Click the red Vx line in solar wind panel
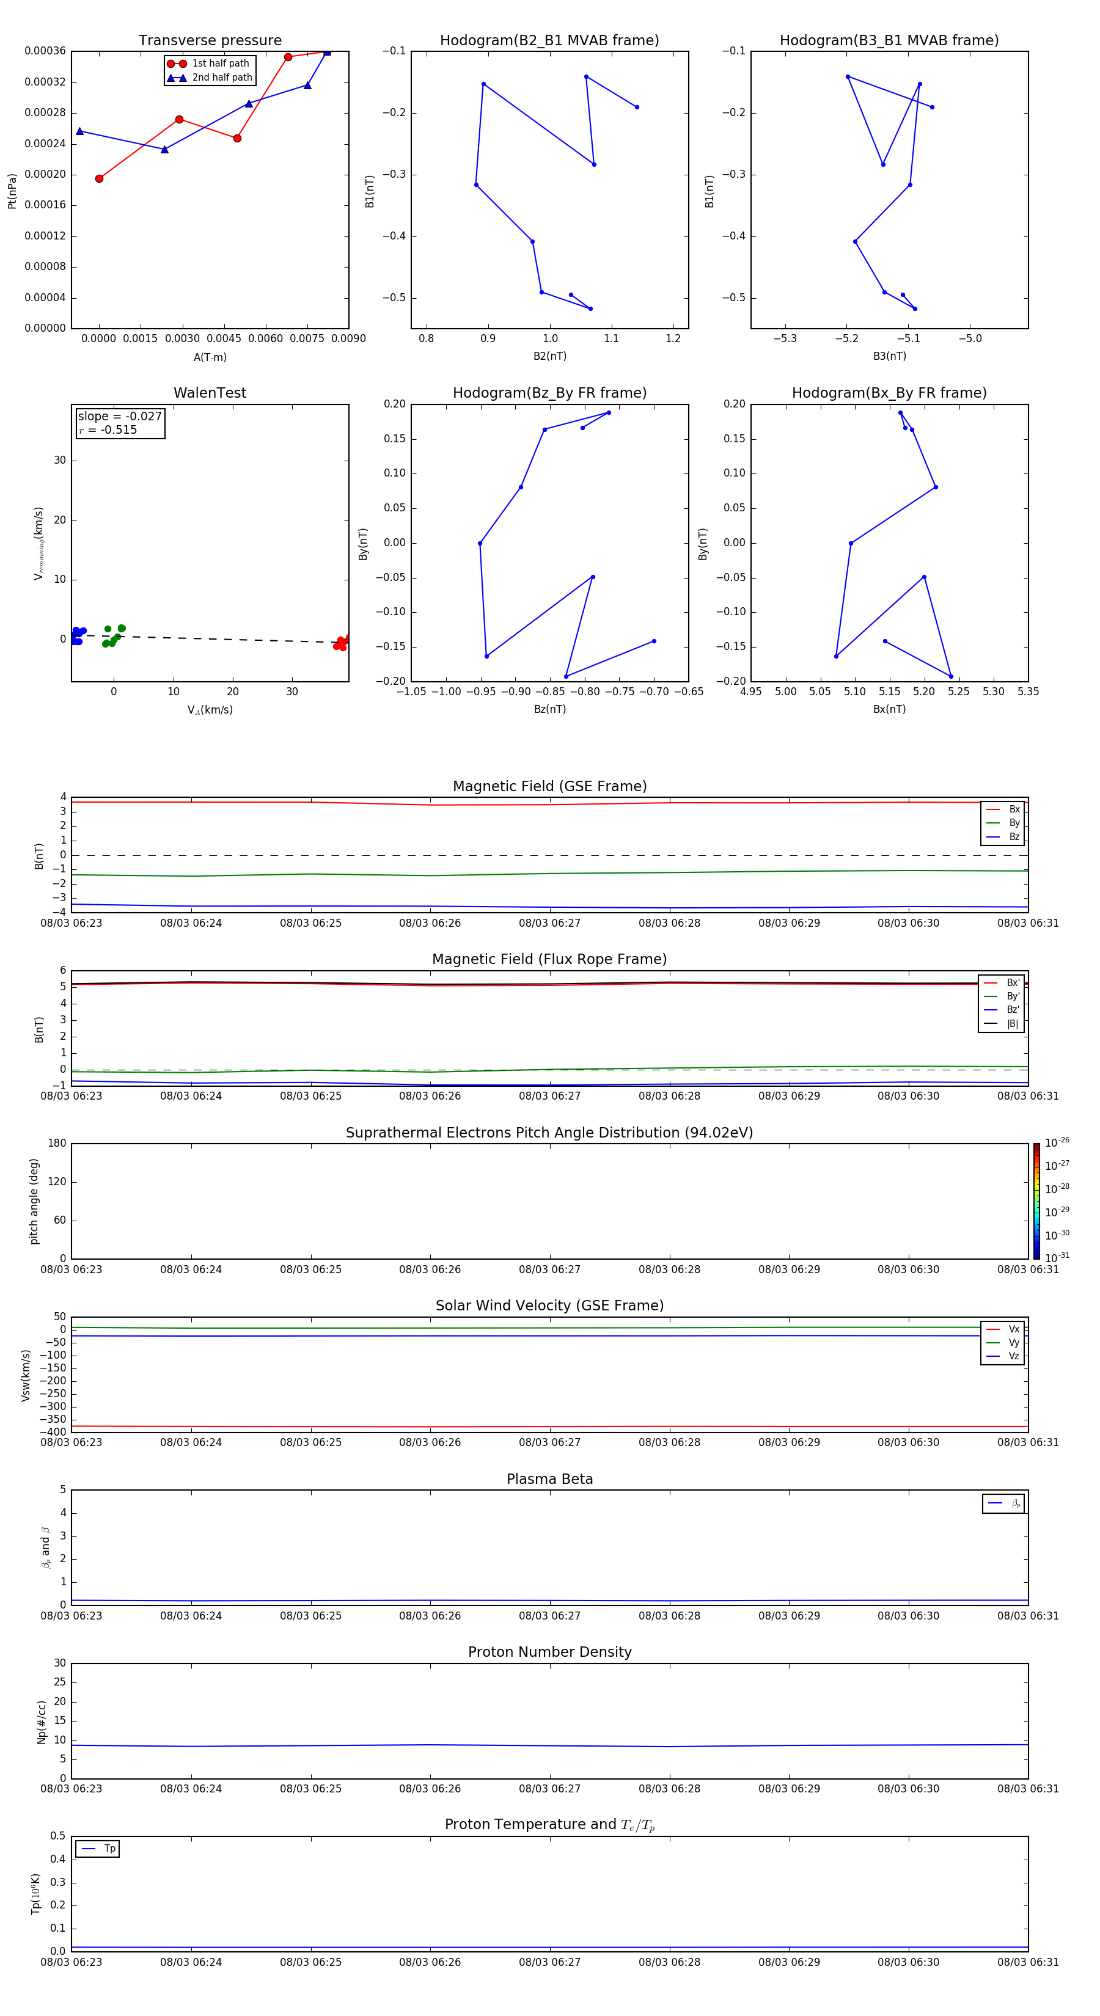The height and width of the screenshot is (2016, 1100). pos(549,1426)
